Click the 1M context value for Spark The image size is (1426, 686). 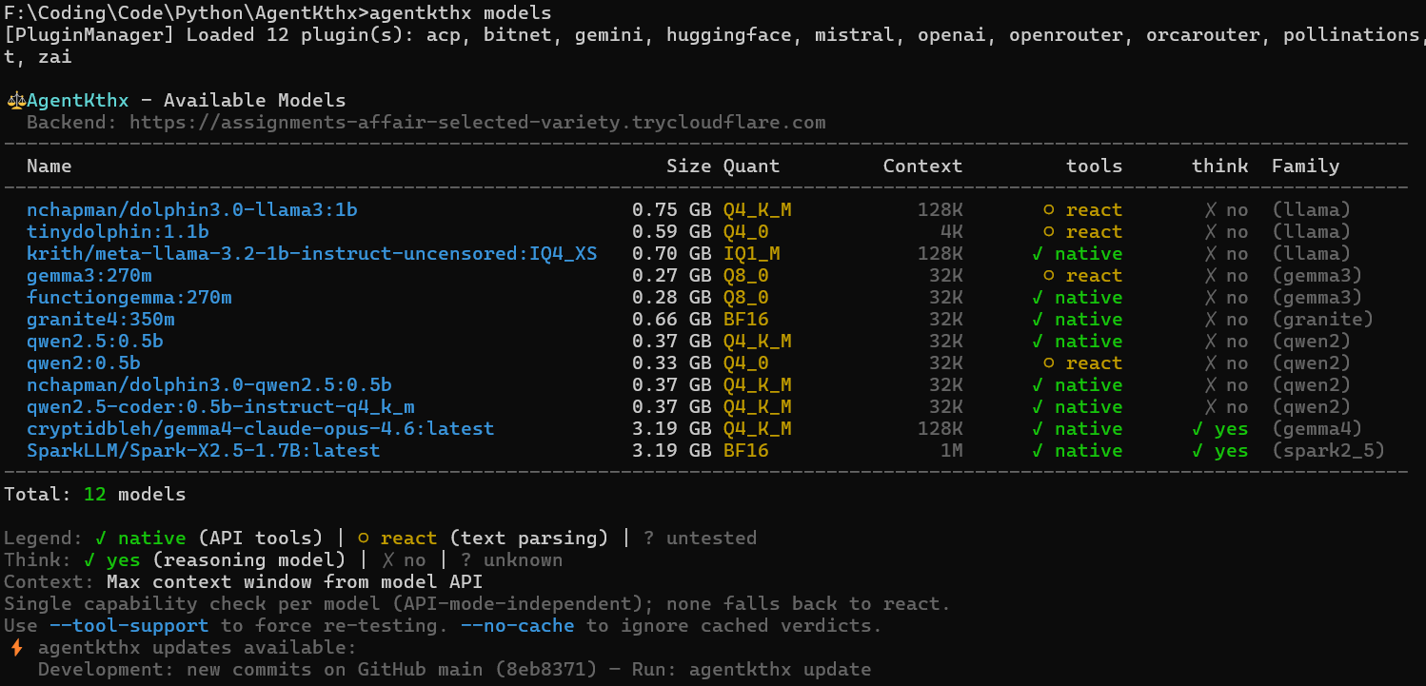click(x=952, y=450)
